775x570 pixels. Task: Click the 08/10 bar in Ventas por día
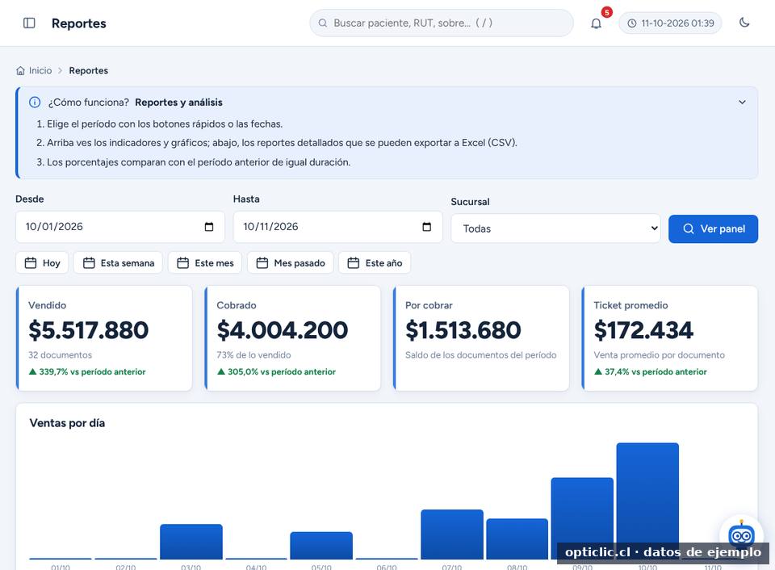517,539
